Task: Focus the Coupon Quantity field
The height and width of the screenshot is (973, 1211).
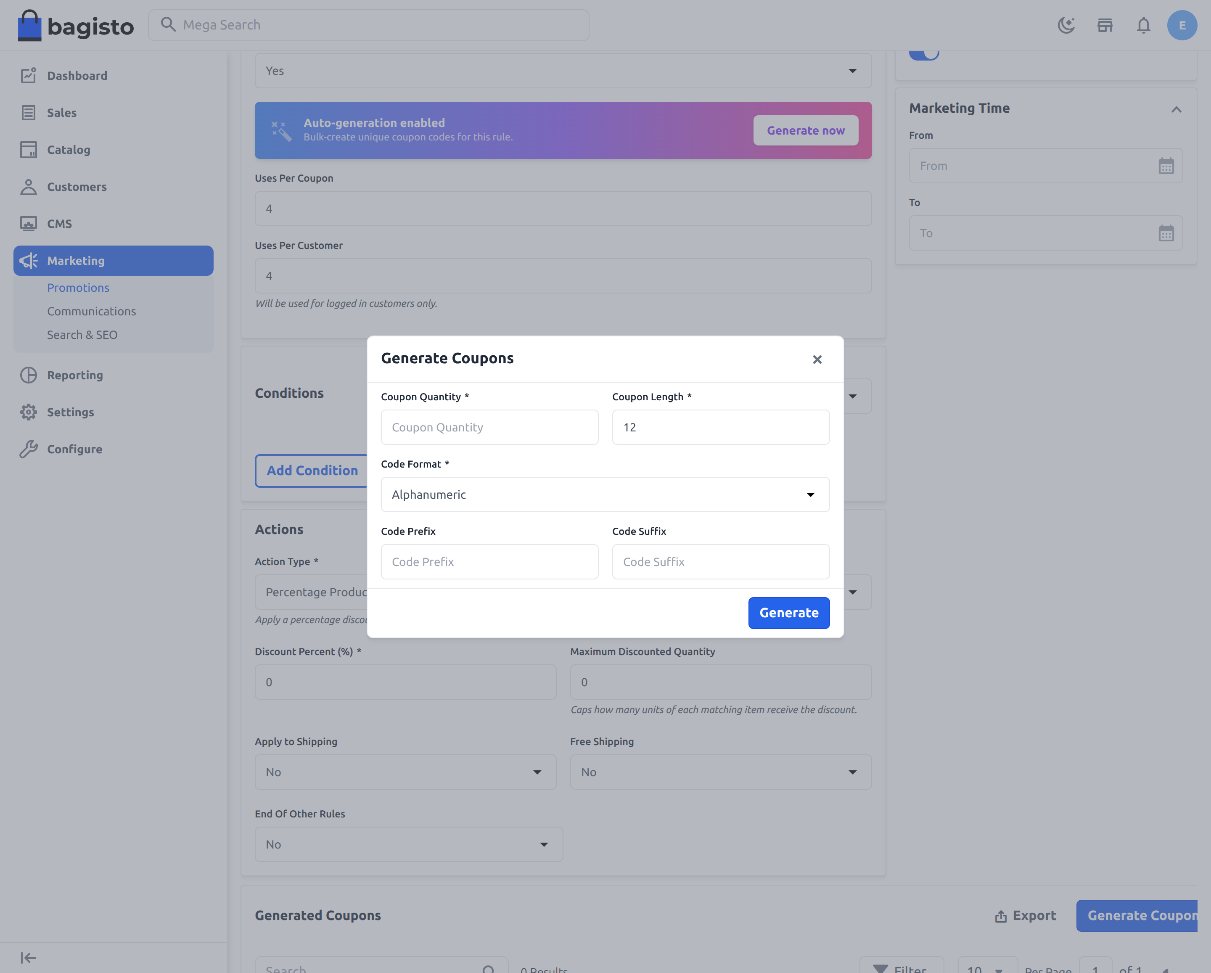Action: click(489, 427)
